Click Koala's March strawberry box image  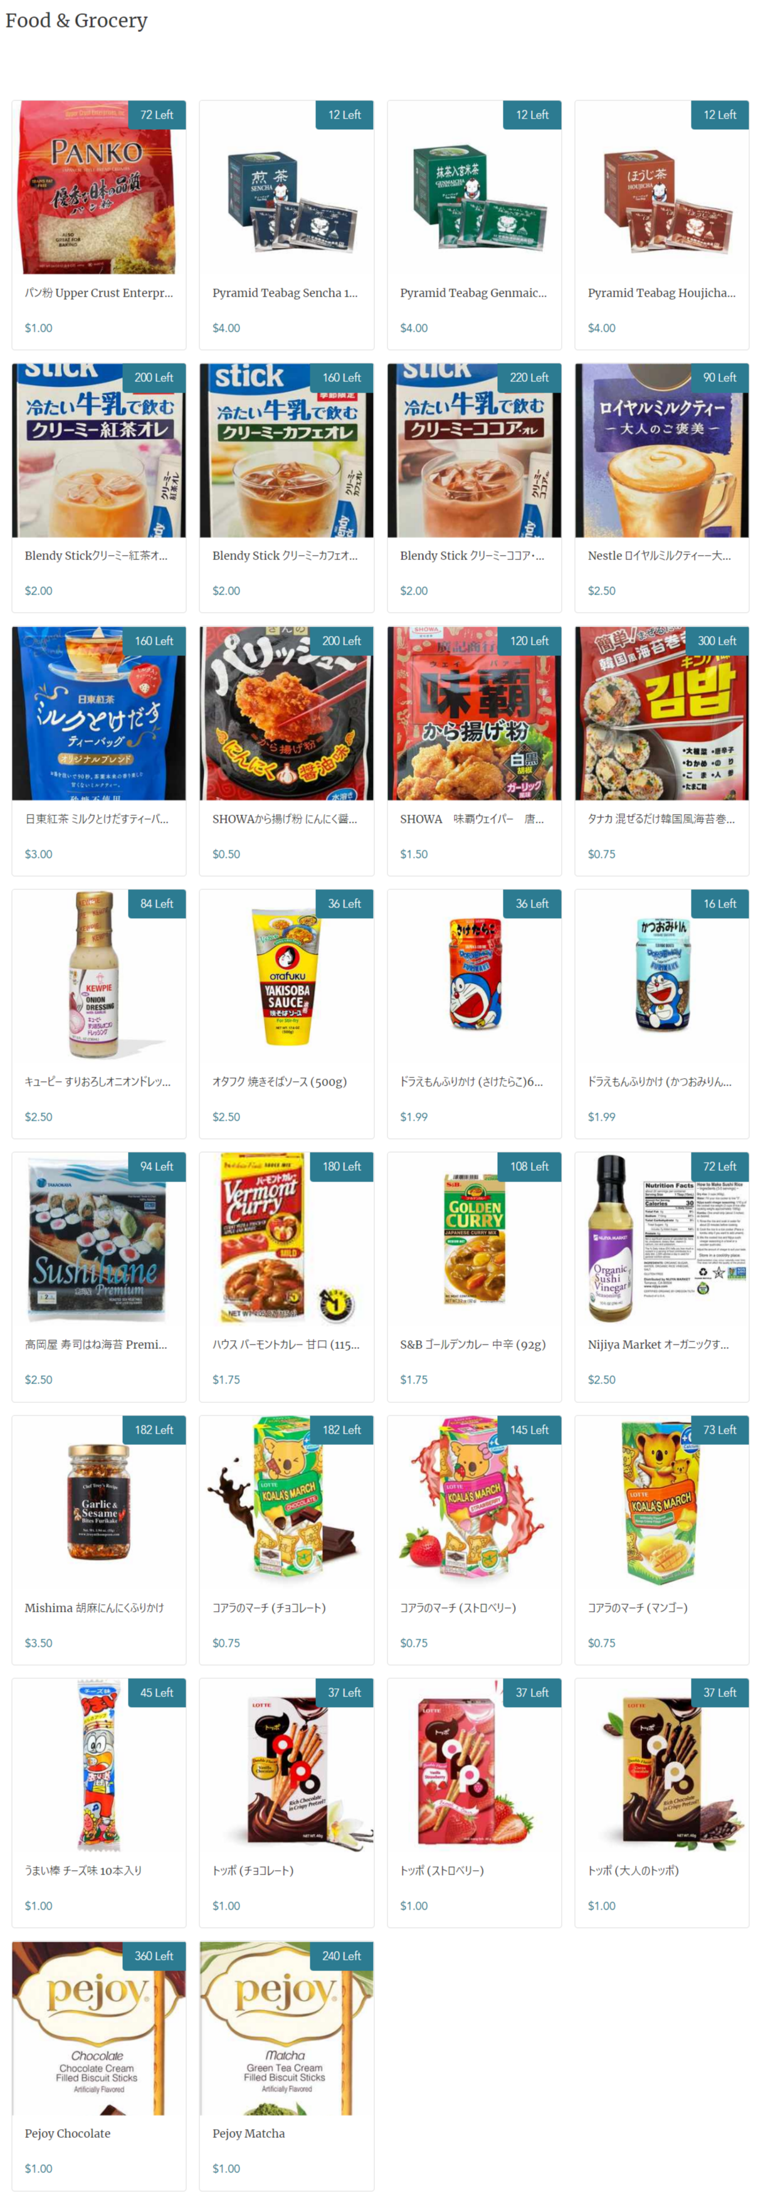473,1501
